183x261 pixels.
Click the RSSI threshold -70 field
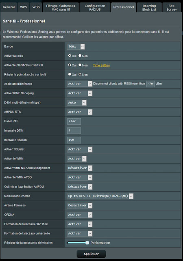(x=150, y=84)
